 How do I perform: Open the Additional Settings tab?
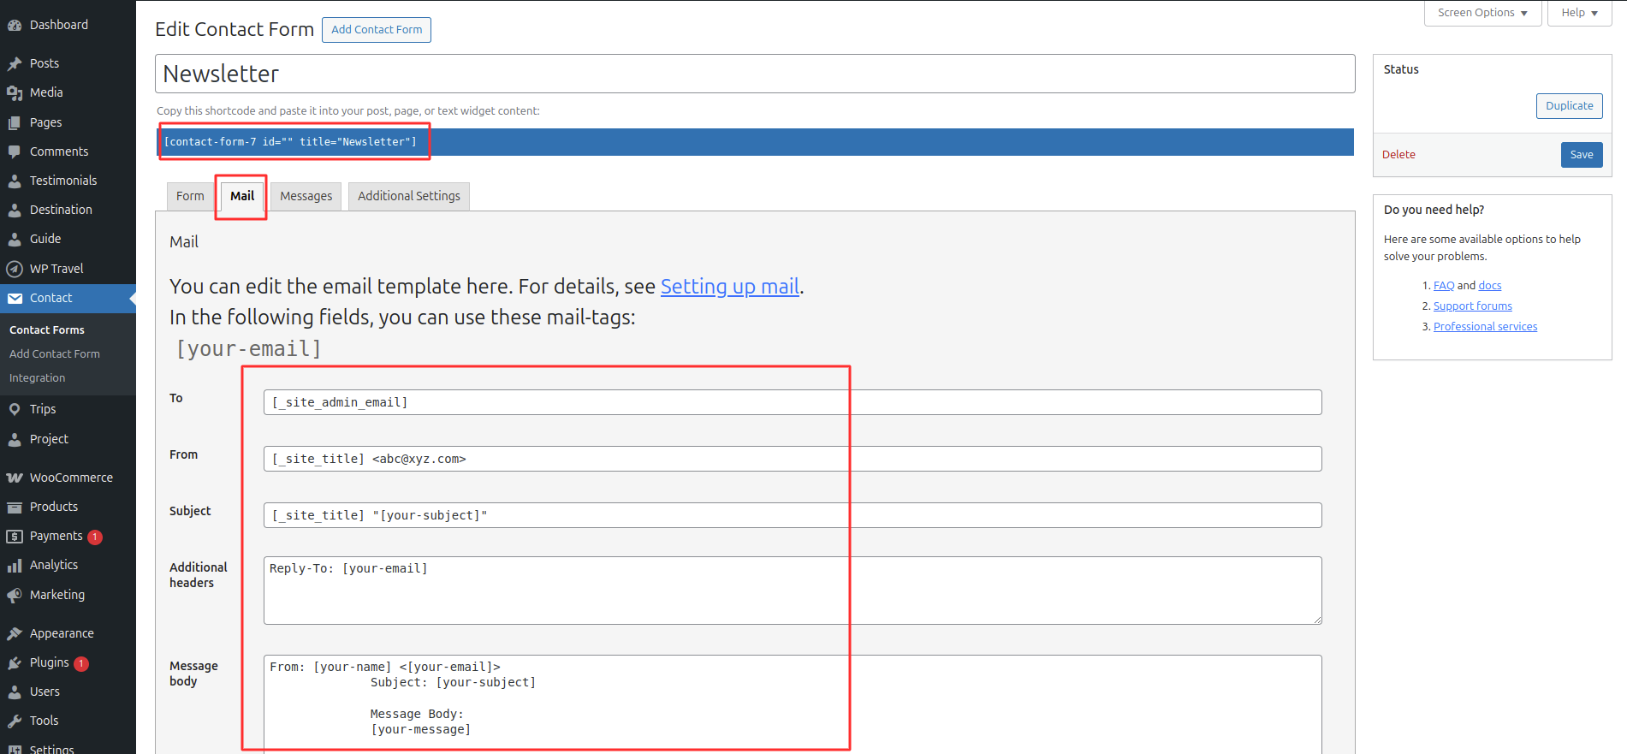pyautogui.click(x=408, y=196)
